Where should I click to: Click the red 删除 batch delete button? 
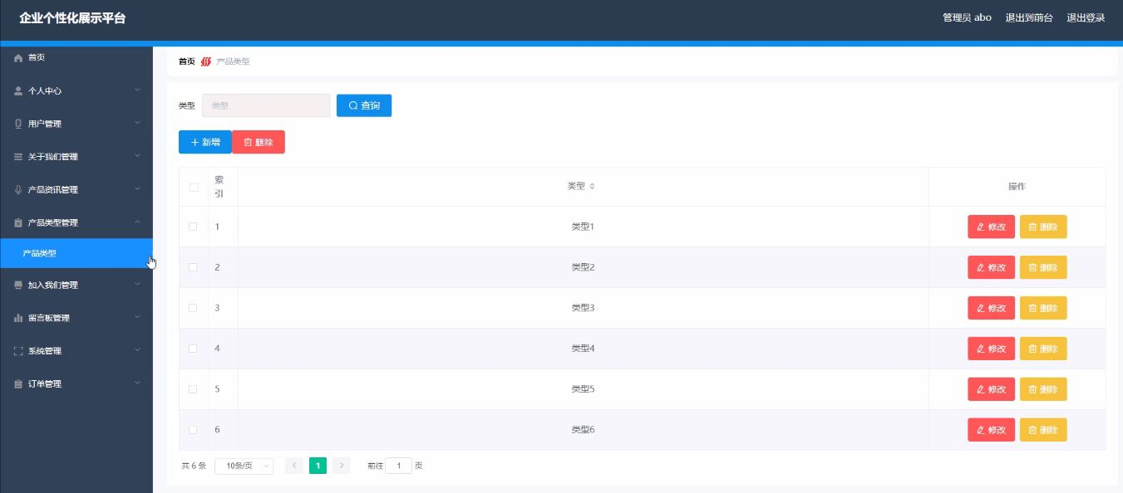pos(259,142)
